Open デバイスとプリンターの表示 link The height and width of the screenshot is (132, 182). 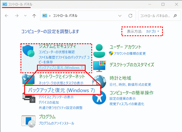coord(56,97)
